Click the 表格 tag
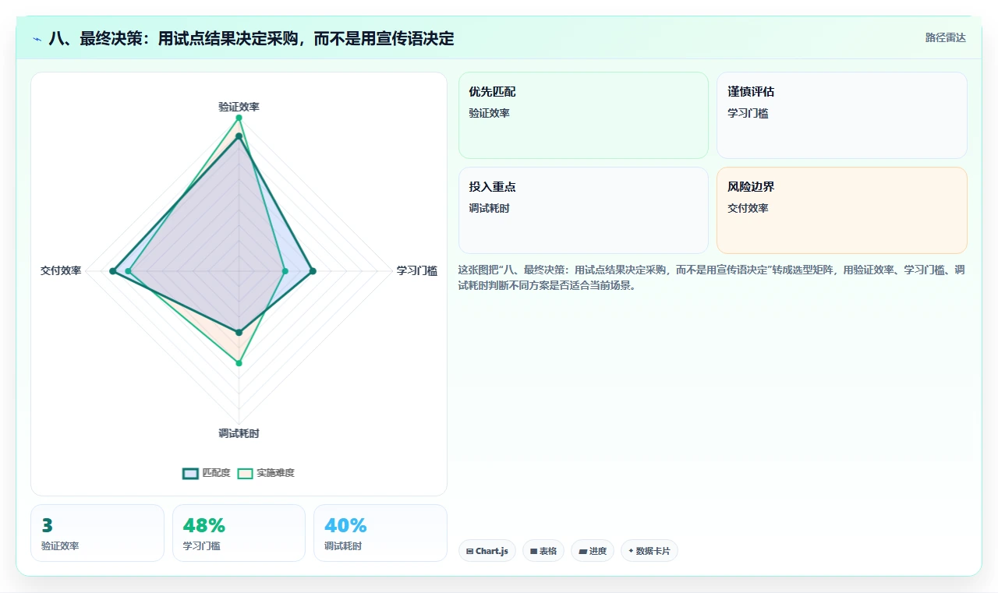Screen dimensions: 998x593 click(543, 551)
